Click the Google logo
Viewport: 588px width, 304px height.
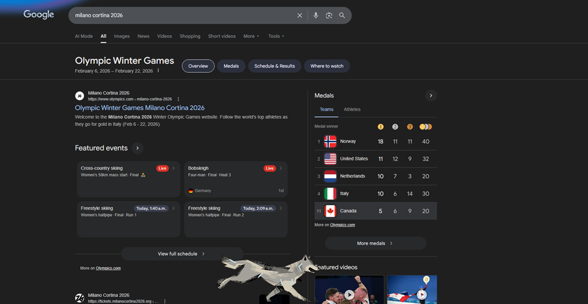[39, 15]
